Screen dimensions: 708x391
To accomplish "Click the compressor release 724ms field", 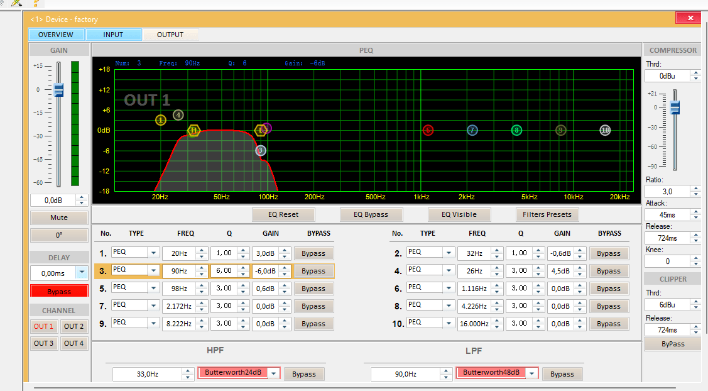I will tap(668, 238).
